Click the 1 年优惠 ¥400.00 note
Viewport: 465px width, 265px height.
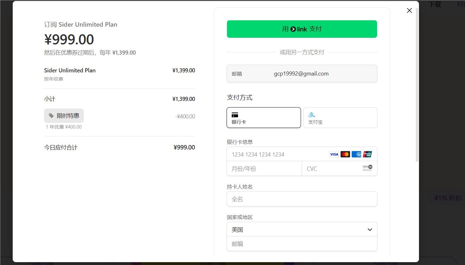[x=64, y=127]
